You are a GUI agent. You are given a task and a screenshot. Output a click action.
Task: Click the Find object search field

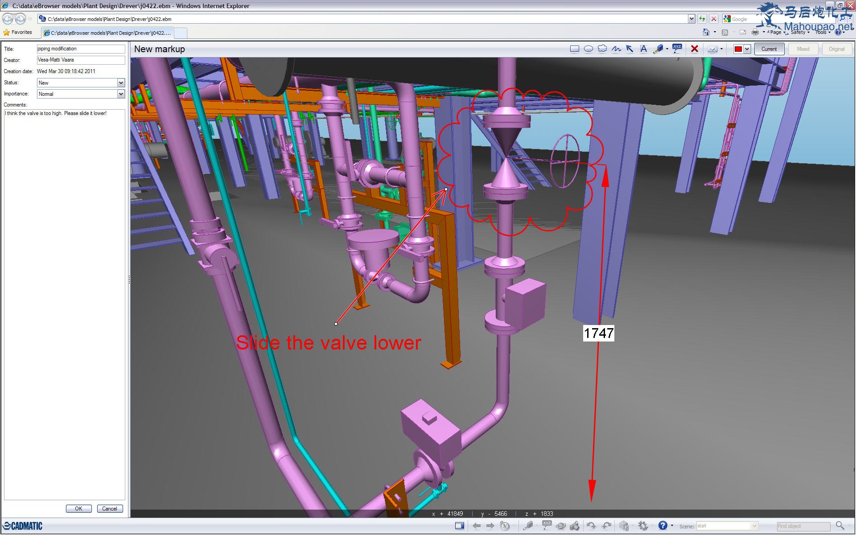803,526
